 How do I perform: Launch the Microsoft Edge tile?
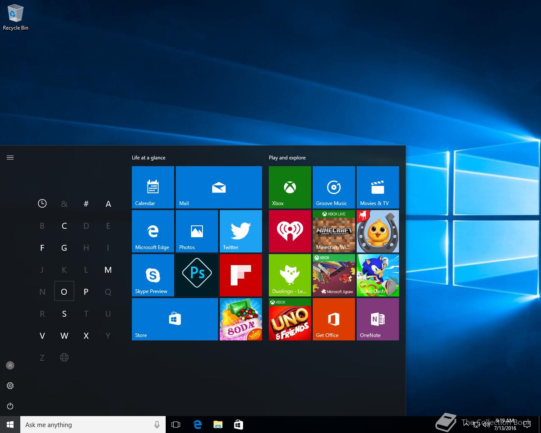pyautogui.click(x=153, y=231)
